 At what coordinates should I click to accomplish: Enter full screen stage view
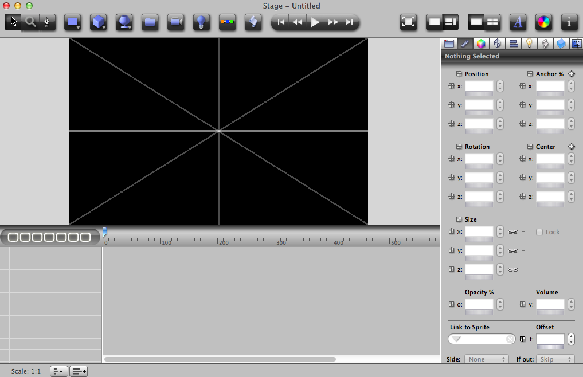(408, 22)
